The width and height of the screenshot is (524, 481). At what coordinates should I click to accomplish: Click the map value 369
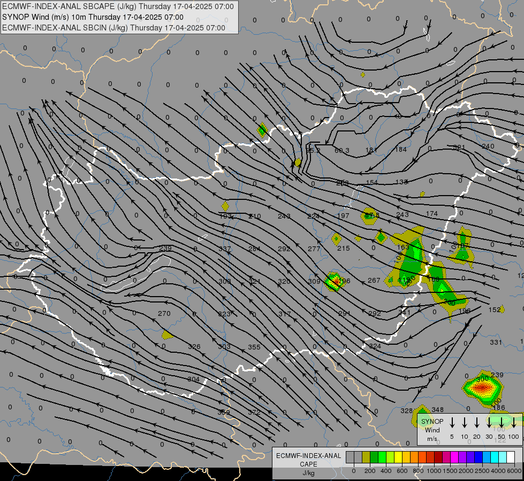click(x=224, y=413)
